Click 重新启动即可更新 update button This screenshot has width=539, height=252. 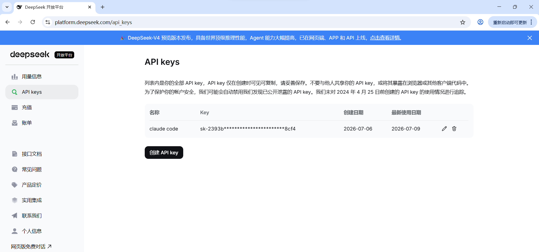tap(510, 22)
